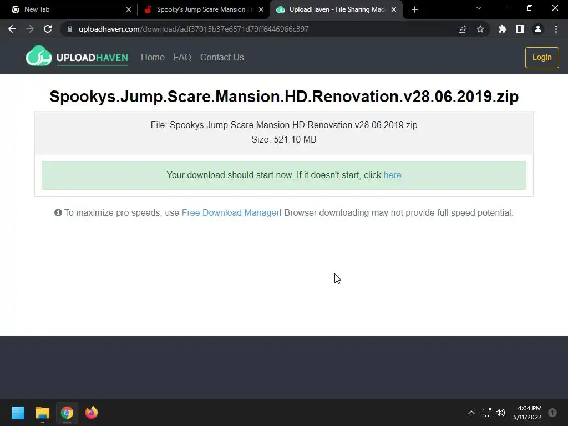Open the Free Download Manager link
The height and width of the screenshot is (426, 568).
(230, 212)
